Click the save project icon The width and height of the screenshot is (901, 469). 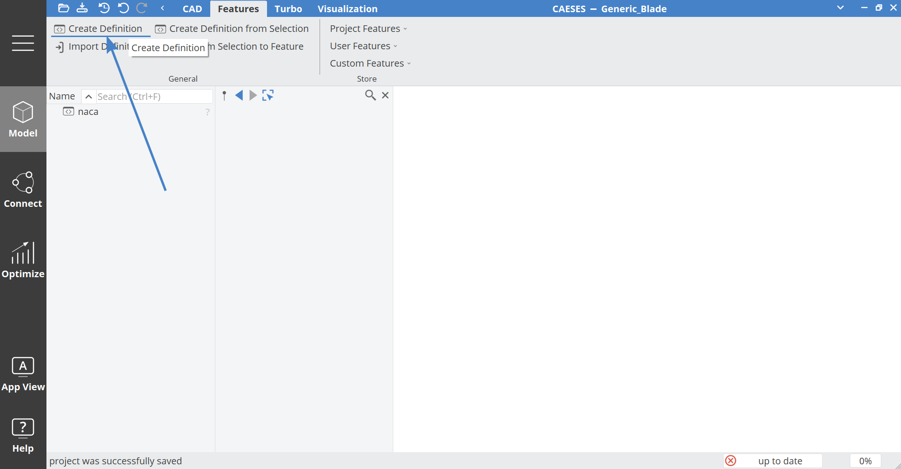click(82, 8)
